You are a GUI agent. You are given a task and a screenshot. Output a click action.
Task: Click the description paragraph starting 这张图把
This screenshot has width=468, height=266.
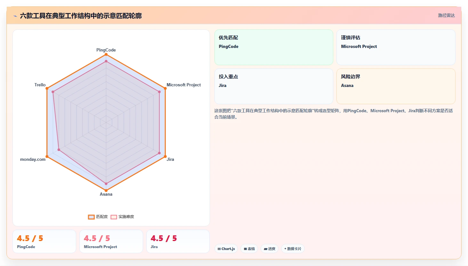coord(334,114)
